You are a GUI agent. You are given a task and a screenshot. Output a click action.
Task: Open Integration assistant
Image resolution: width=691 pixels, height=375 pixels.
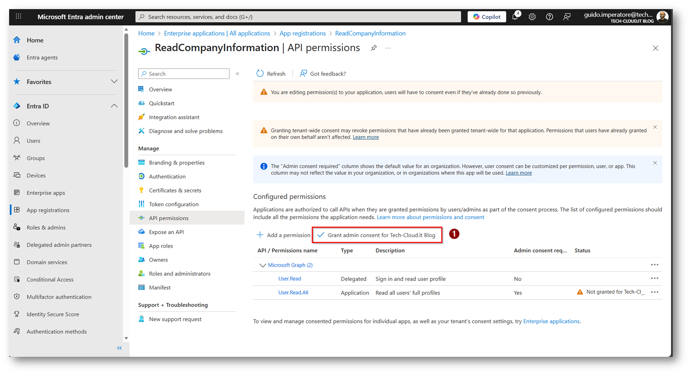tap(174, 117)
